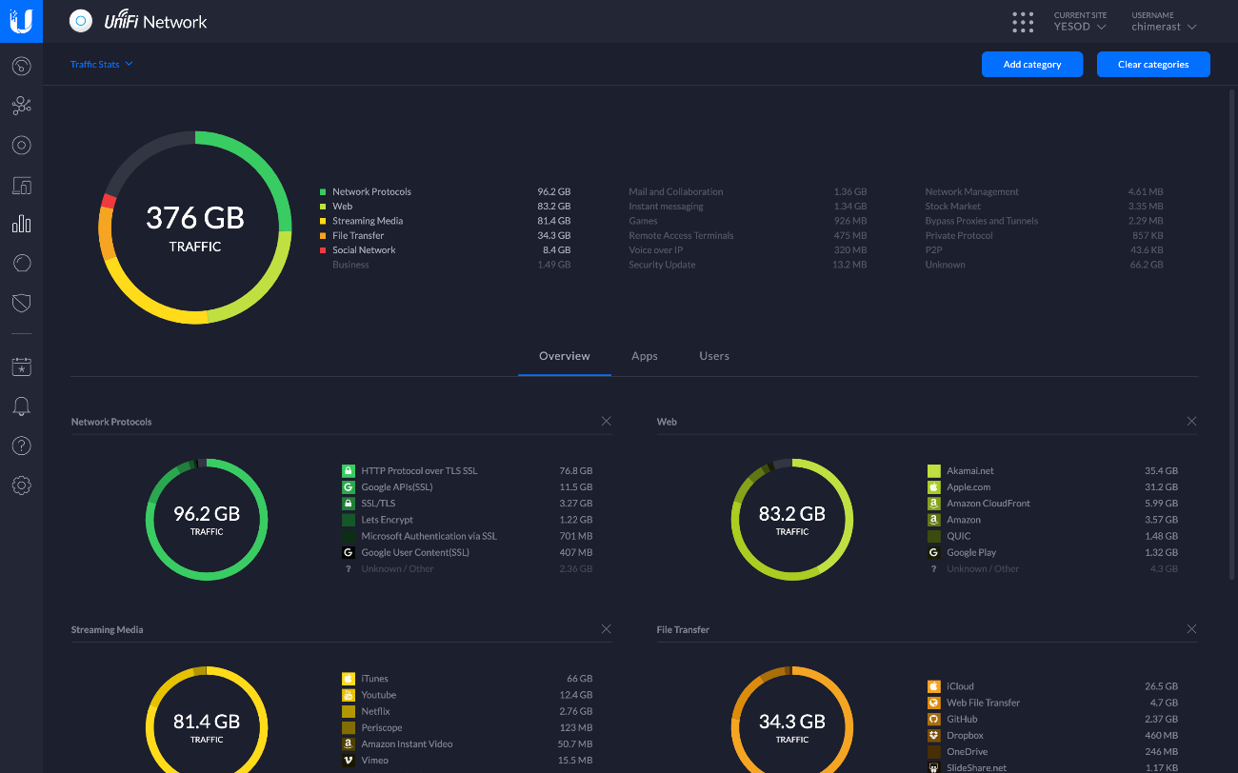Screen dimensions: 1238x773
Task: Click the Clear categories button
Action: click(1153, 65)
